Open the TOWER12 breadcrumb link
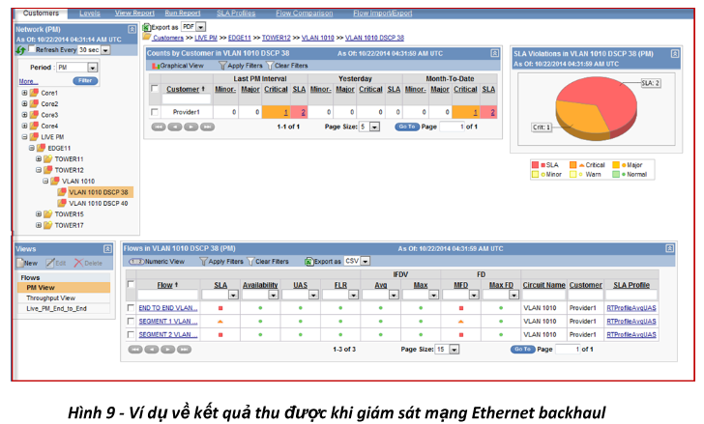This screenshot has width=704, height=424. pos(277,38)
